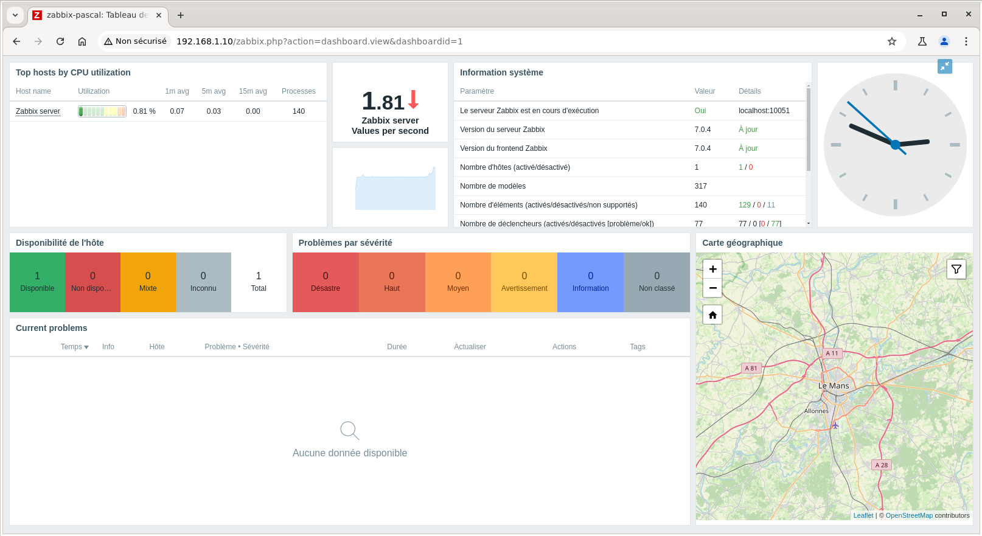Screen dimensions: 982x536
Task: Click the Total availability tile
Action: pos(259,282)
